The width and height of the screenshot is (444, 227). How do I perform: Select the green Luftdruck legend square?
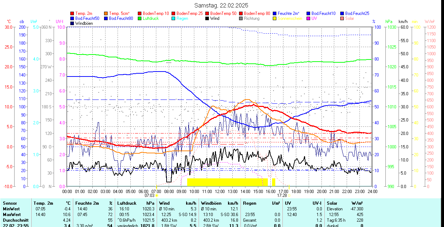[x=140, y=18]
